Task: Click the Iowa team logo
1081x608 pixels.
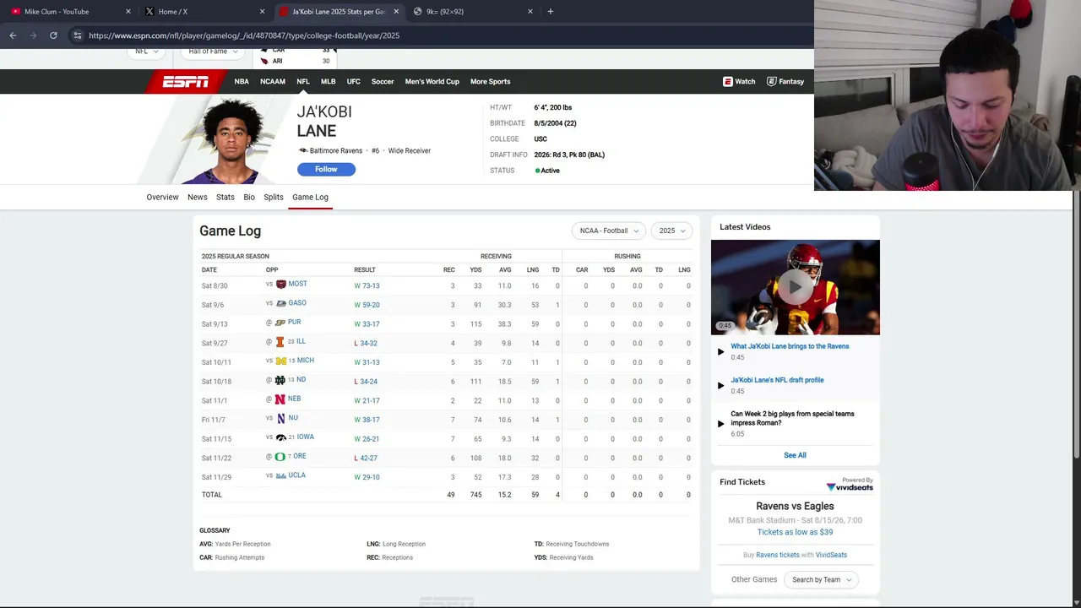Action: [x=281, y=437]
